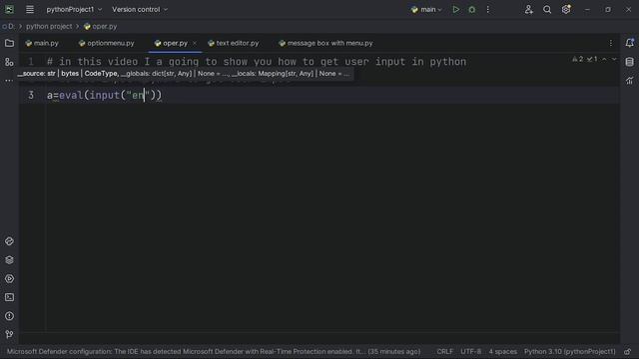
Task: Click the comment text on line 1
Action: [x=257, y=62]
